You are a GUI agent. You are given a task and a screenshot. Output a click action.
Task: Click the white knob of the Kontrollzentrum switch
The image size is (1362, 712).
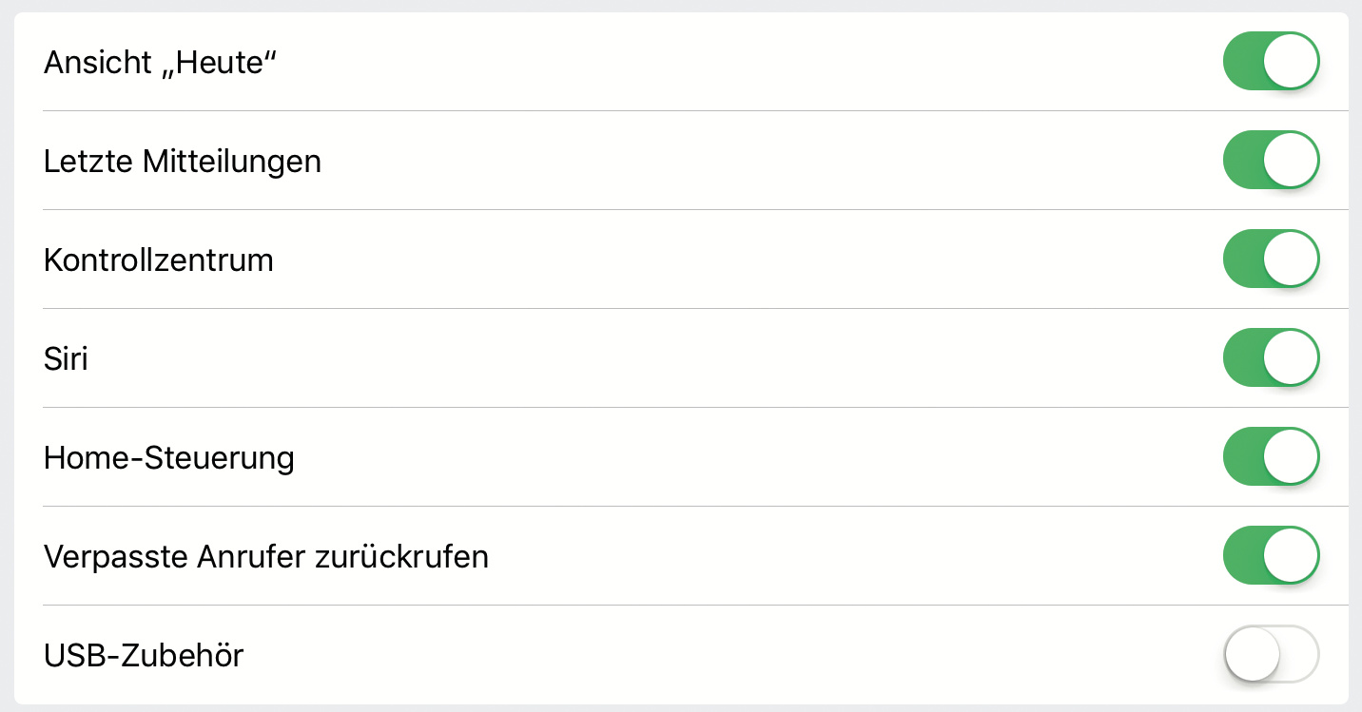[x=1291, y=260]
